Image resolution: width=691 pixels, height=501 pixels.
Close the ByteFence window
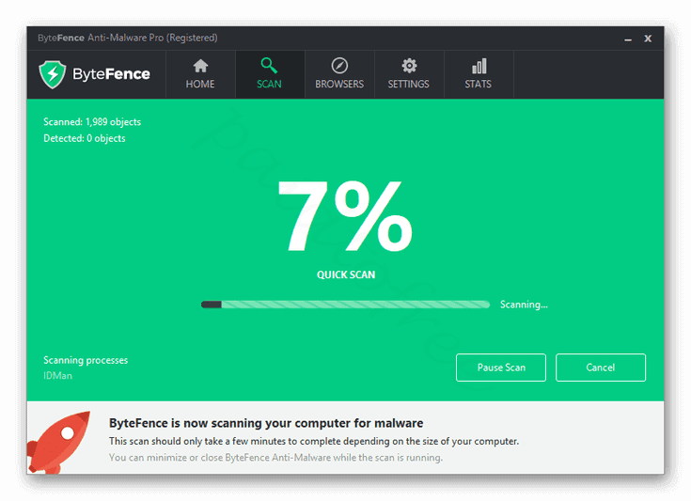648,39
